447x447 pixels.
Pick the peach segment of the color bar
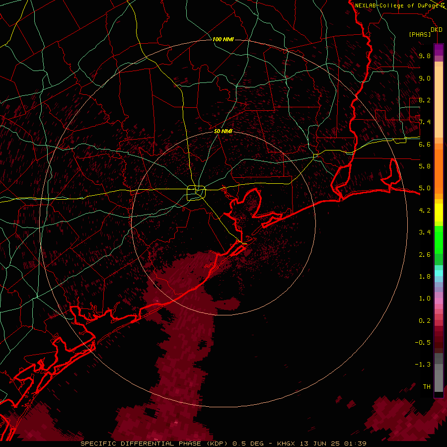(x=439, y=103)
